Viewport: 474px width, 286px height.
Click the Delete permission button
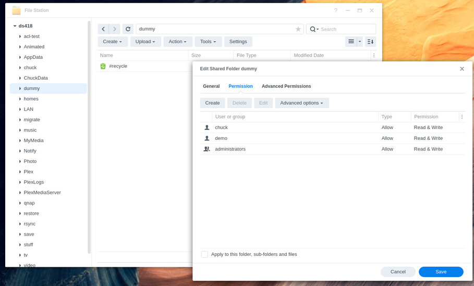pyautogui.click(x=239, y=103)
